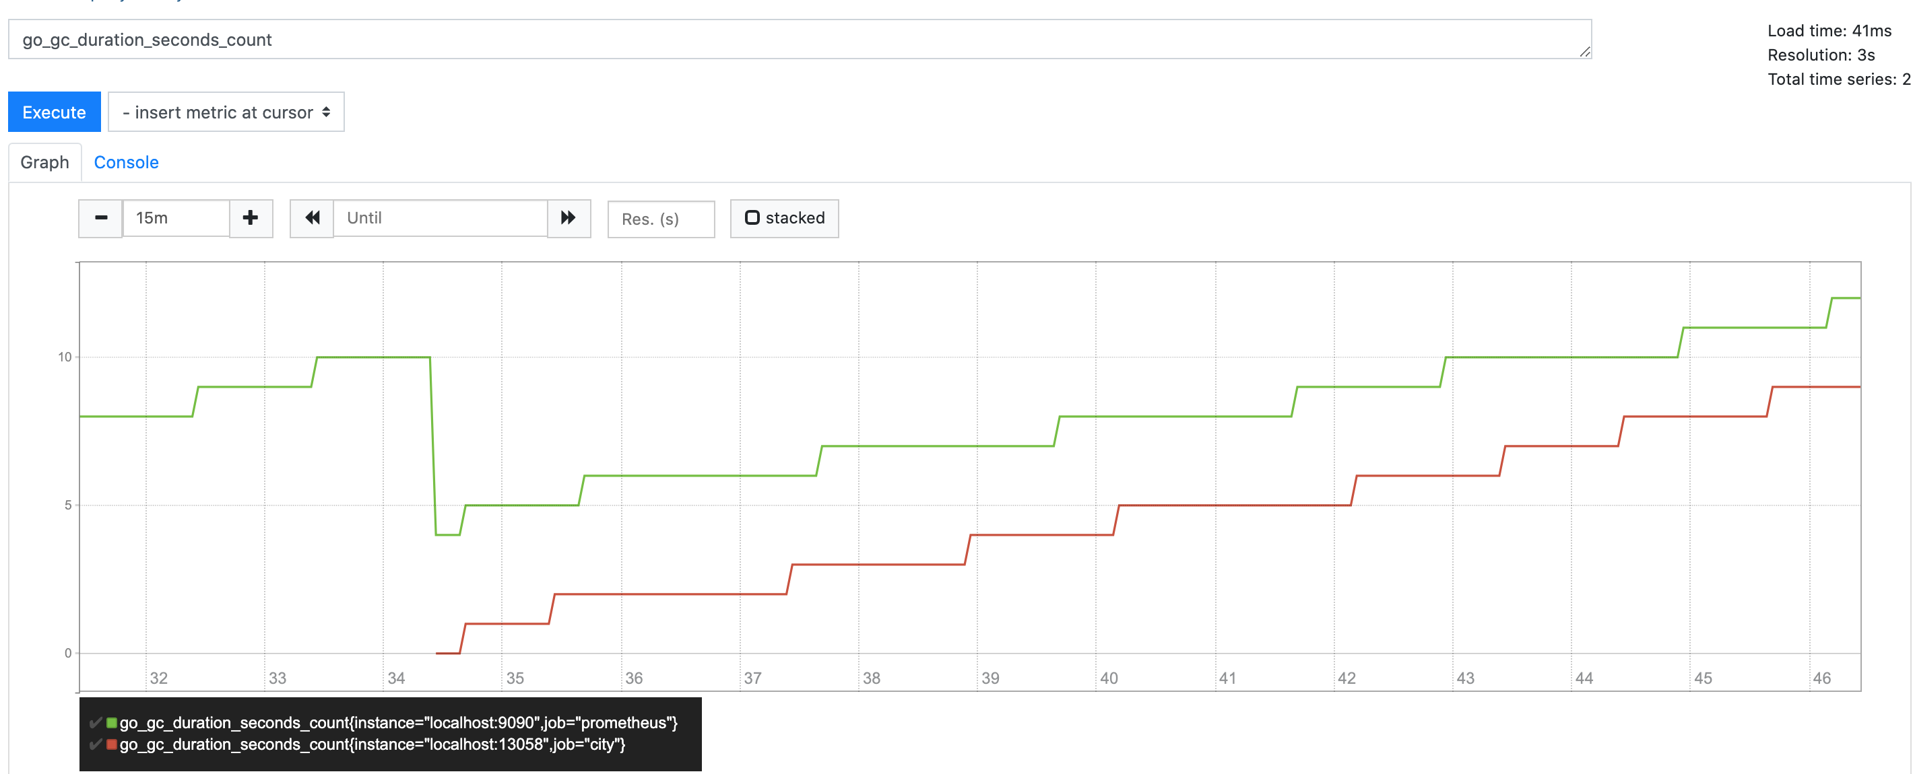Click the prometheus job legend label
1913x774 pixels.
tap(398, 723)
